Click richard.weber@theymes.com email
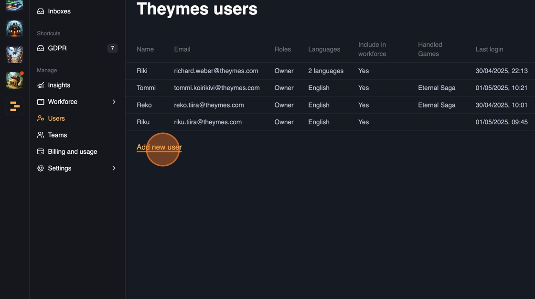The width and height of the screenshot is (535, 299). [216, 71]
